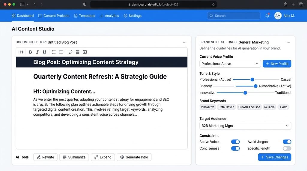Click the Summarize button
Image resolution: width=307 pixels, height=171 pixels.
click(x=74, y=157)
